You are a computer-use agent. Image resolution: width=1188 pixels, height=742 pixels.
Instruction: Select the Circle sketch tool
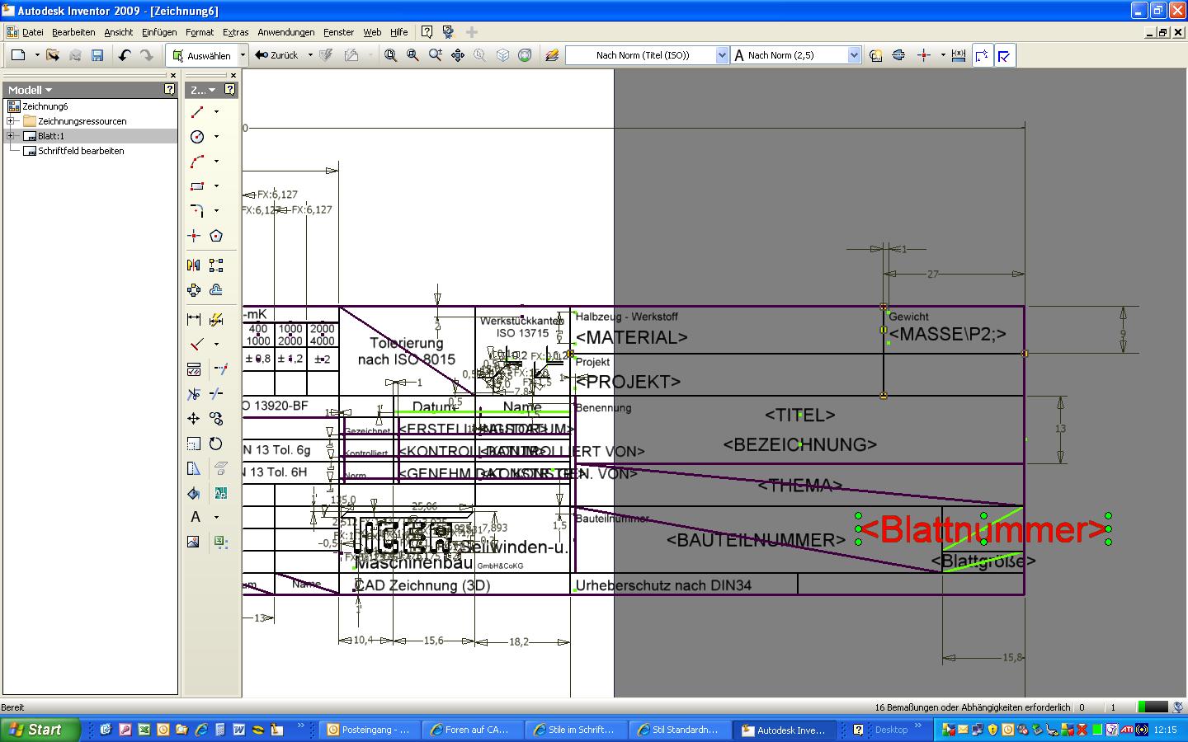coord(197,136)
